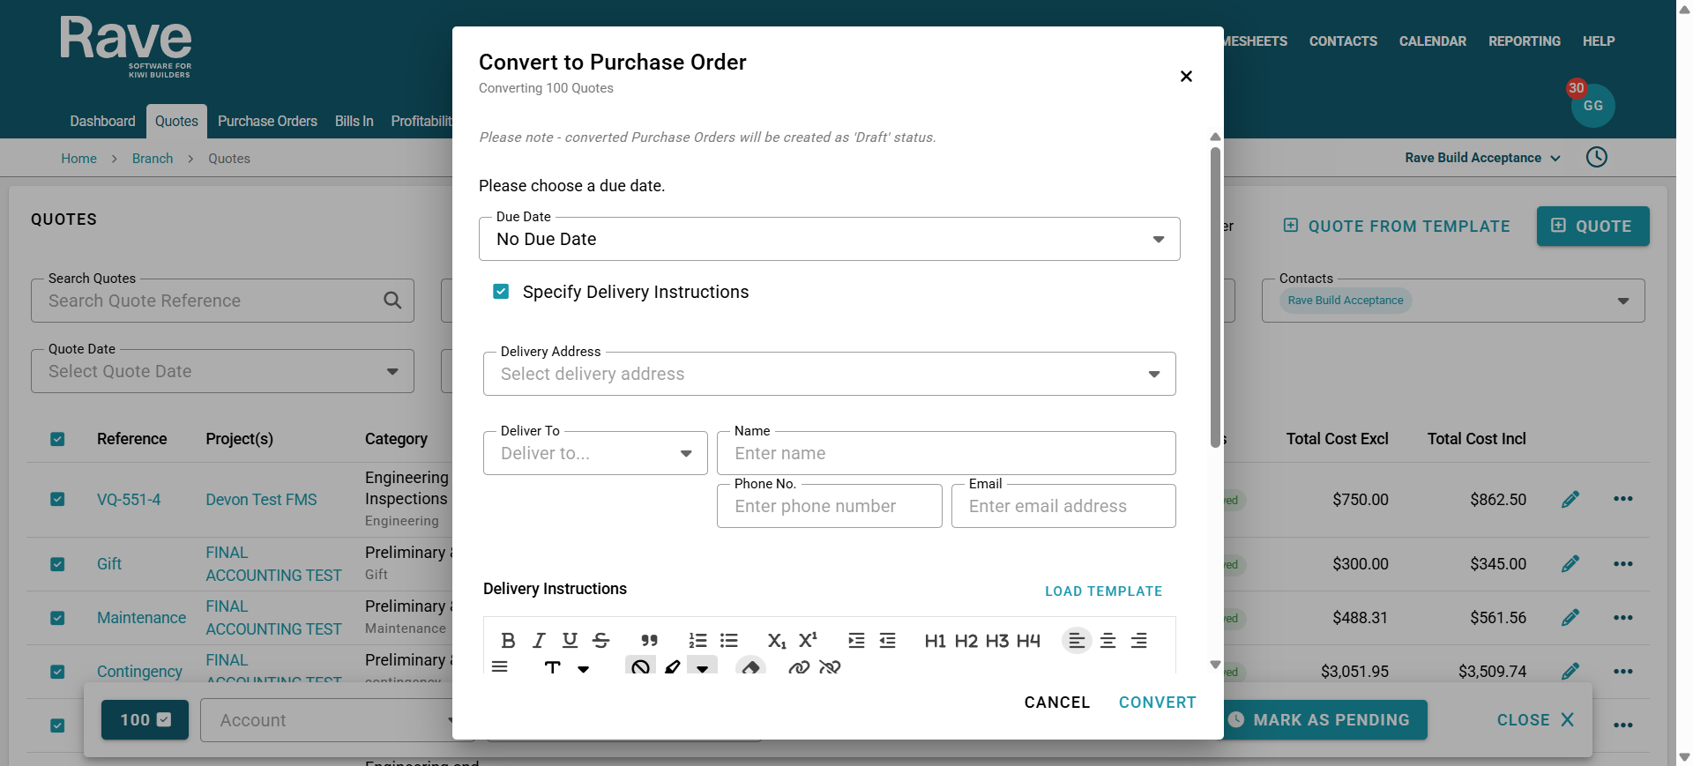Expand the Delivery Address dropdown

click(829, 374)
